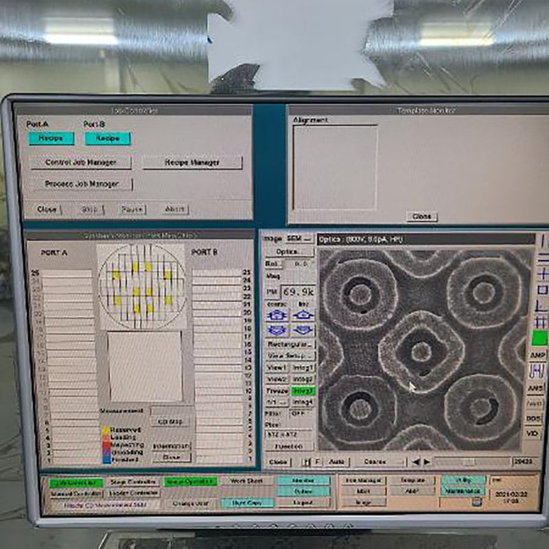Click the AMS button
Viewport: 549px width, 549px height.
[536, 388]
